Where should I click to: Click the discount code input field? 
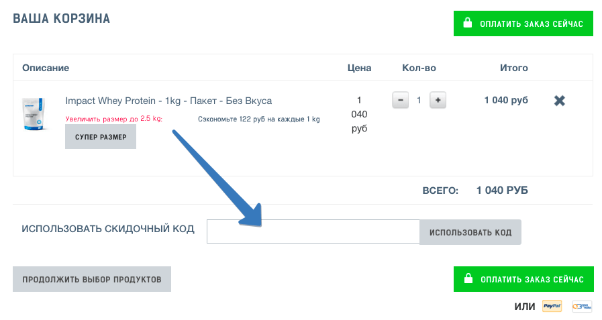(x=313, y=232)
